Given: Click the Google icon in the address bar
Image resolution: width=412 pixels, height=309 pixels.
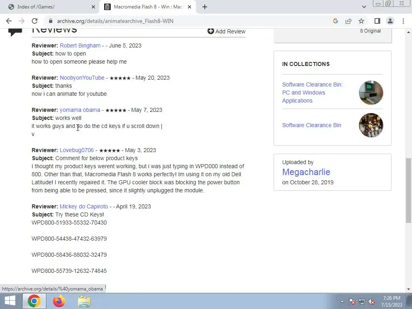Looking at the screenshot, I should [335, 21].
